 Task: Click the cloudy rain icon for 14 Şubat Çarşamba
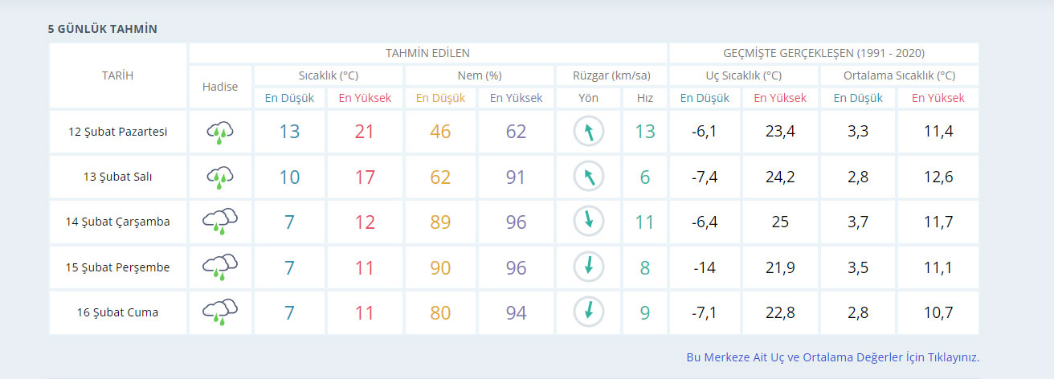(220, 222)
